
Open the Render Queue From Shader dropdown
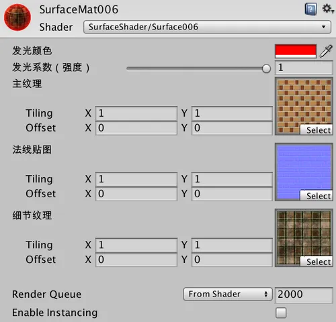pos(228,294)
